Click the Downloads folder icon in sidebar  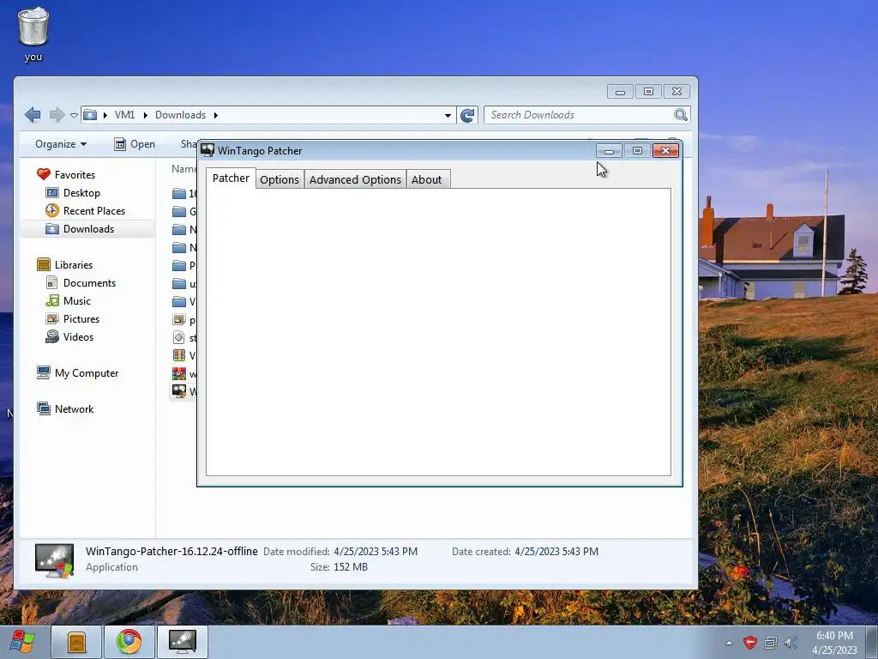pos(52,228)
